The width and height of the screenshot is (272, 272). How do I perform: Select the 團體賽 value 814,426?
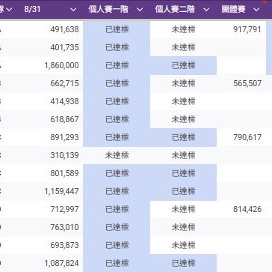pos(247,209)
